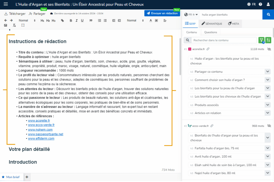Open the FR fr country selector

191,15
